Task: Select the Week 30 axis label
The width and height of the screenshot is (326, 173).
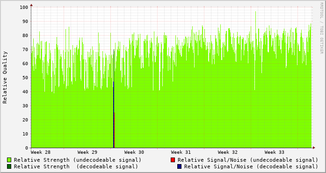Action: 134,152
